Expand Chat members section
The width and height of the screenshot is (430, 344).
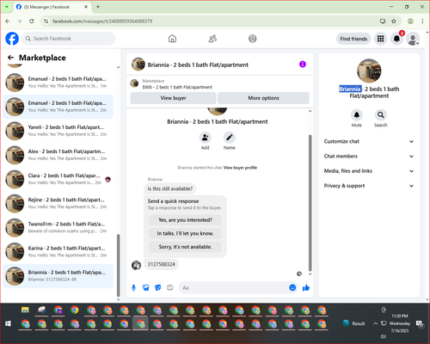369,157
